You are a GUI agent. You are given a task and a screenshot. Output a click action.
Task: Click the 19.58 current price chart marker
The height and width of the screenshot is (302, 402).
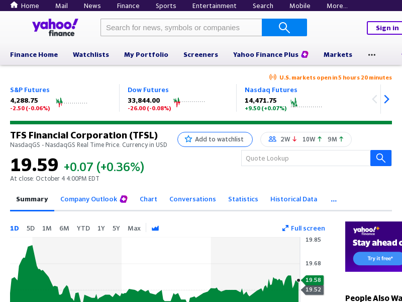pos(313,280)
